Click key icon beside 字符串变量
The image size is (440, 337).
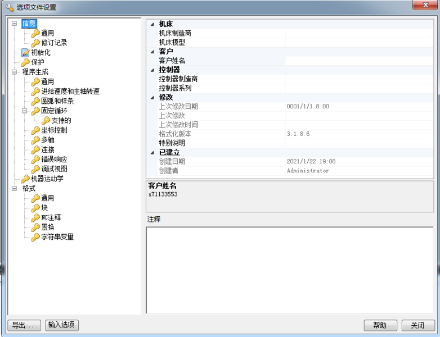[35, 237]
